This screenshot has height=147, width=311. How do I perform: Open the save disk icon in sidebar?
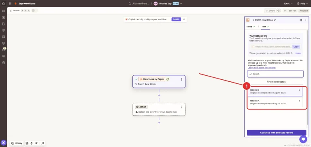point(3,37)
